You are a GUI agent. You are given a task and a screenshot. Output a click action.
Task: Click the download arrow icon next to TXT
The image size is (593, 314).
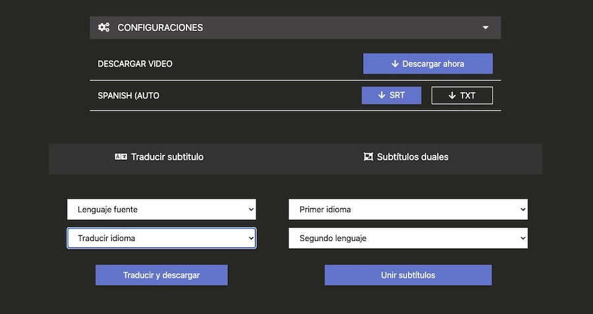click(x=452, y=95)
